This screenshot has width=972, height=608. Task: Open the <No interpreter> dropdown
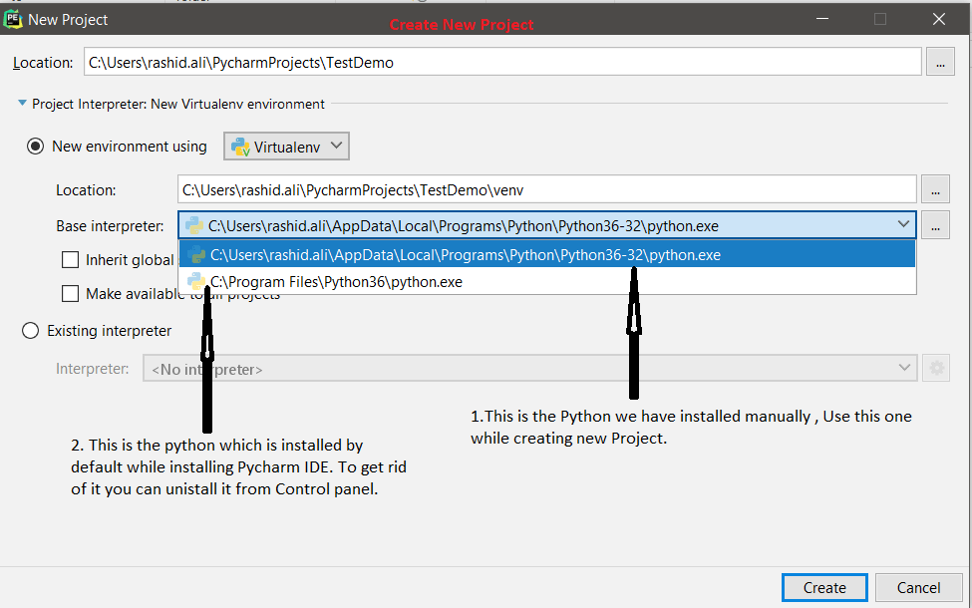coord(530,368)
